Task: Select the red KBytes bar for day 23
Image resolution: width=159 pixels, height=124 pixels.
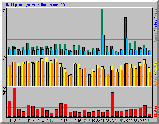Action: [x=112, y=104]
